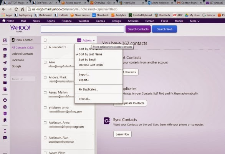Screen dimensions: 225x154
Task: Open Deleted Contacts list
Action: point(22,54)
